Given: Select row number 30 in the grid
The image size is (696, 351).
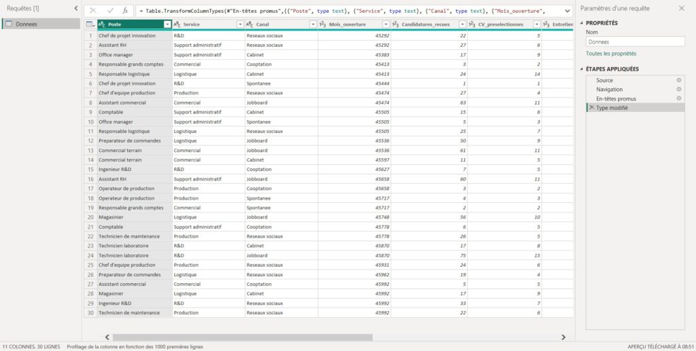Looking at the screenshot, I should (90, 312).
